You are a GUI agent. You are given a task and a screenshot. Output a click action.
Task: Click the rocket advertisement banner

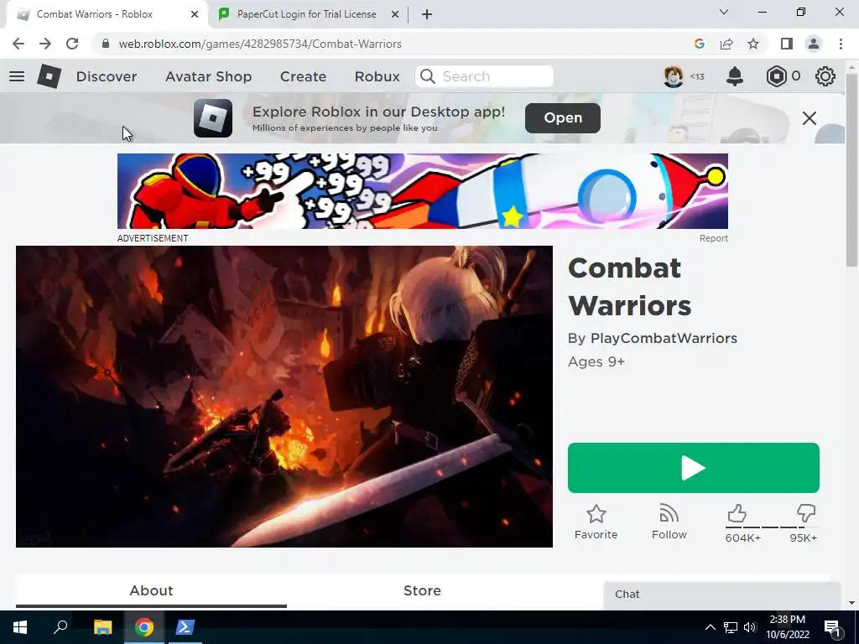[423, 191]
